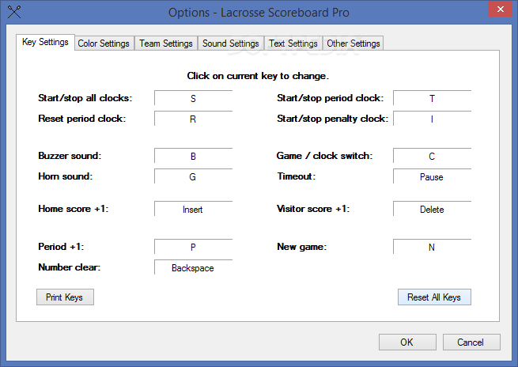Change the Start/stop all clocks key S
The image size is (518, 367).
(x=193, y=98)
